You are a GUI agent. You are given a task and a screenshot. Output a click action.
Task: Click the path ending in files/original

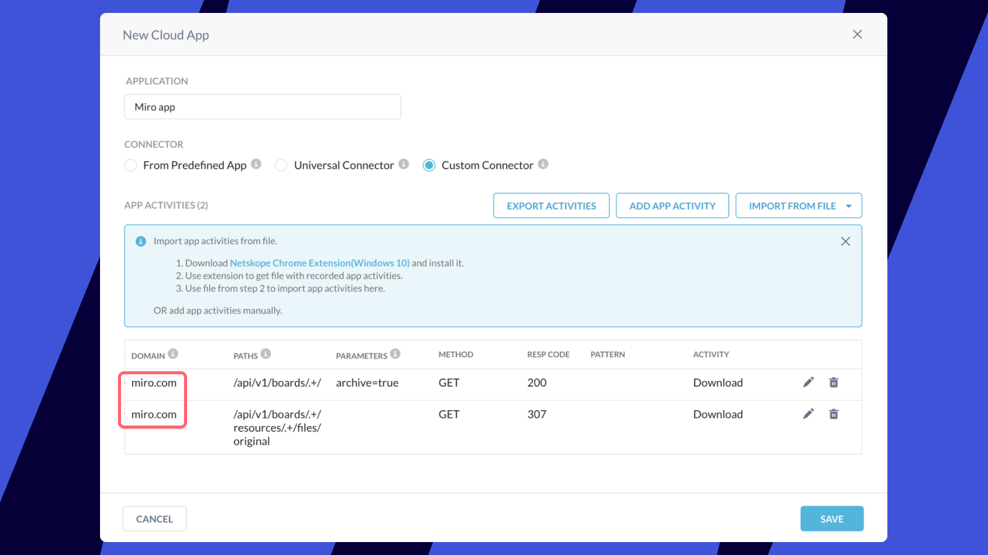(277, 428)
